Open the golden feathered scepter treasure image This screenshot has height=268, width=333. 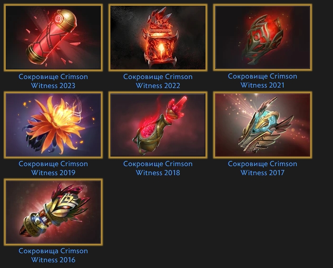point(53,212)
